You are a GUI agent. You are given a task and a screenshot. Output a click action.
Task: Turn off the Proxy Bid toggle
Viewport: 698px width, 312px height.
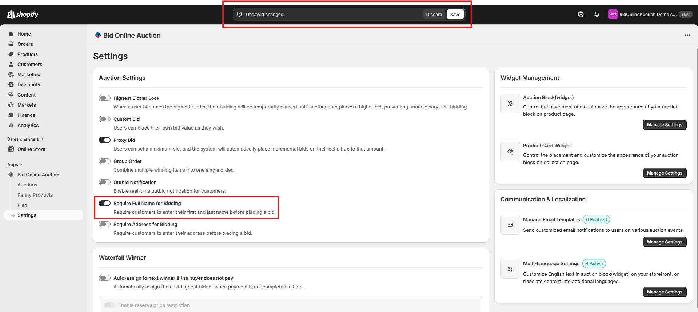(105, 140)
